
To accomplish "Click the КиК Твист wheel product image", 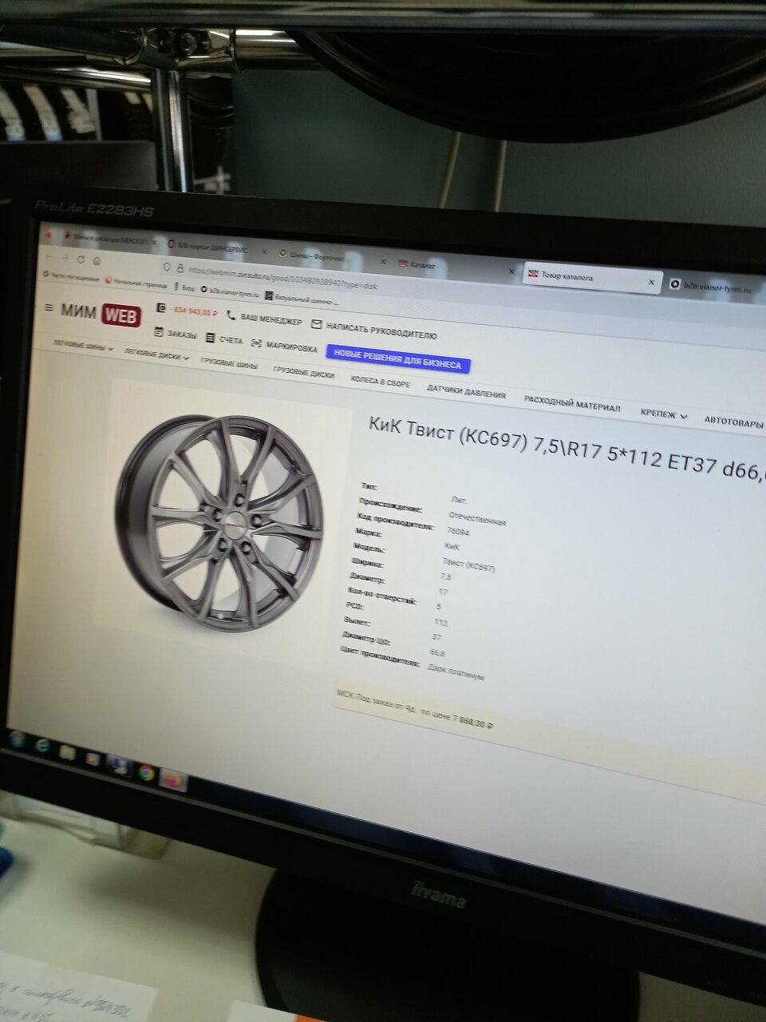I will tap(219, 524).
